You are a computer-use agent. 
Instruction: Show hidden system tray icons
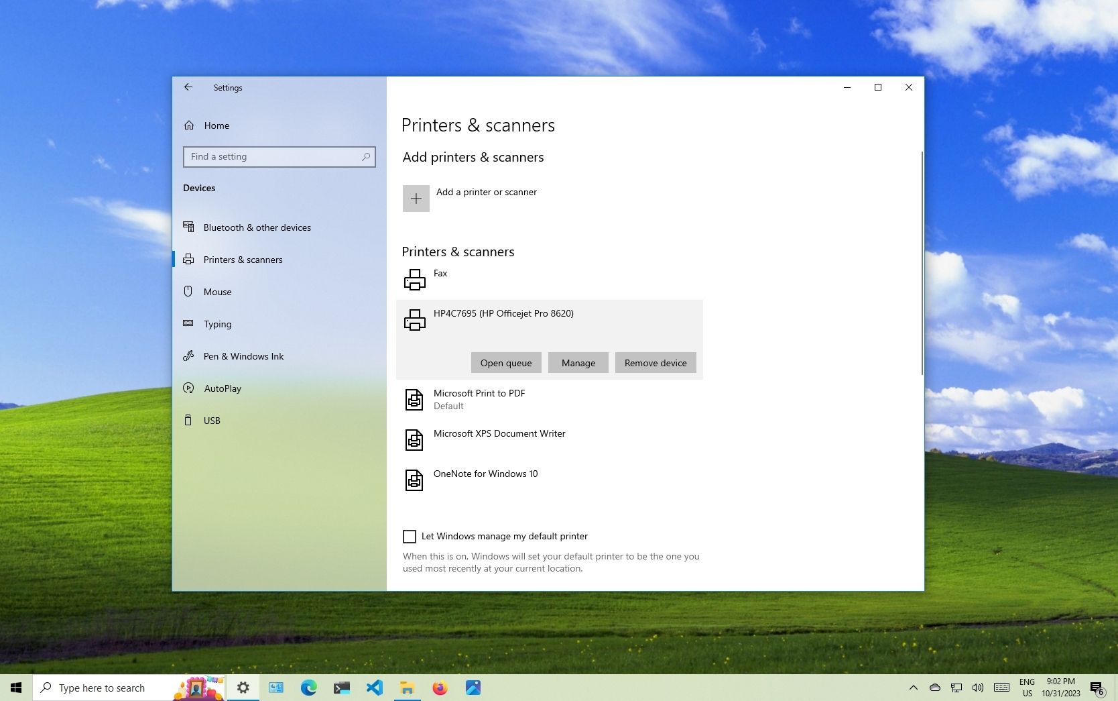pyautogui.click(x=913, y=688)
